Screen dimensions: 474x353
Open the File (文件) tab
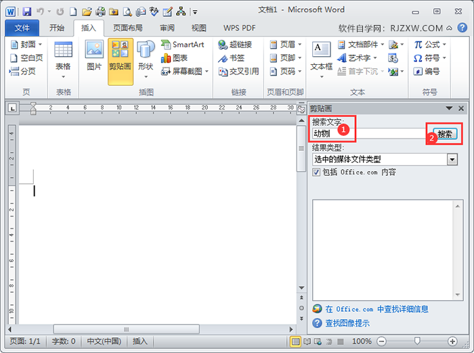click(22, 28)
